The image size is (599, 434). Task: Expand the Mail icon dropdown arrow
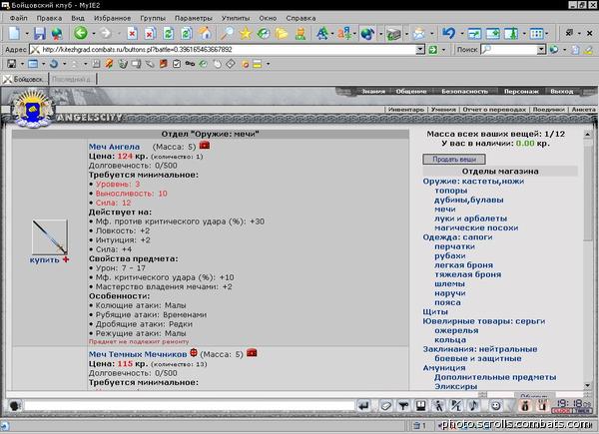[432, 34]
